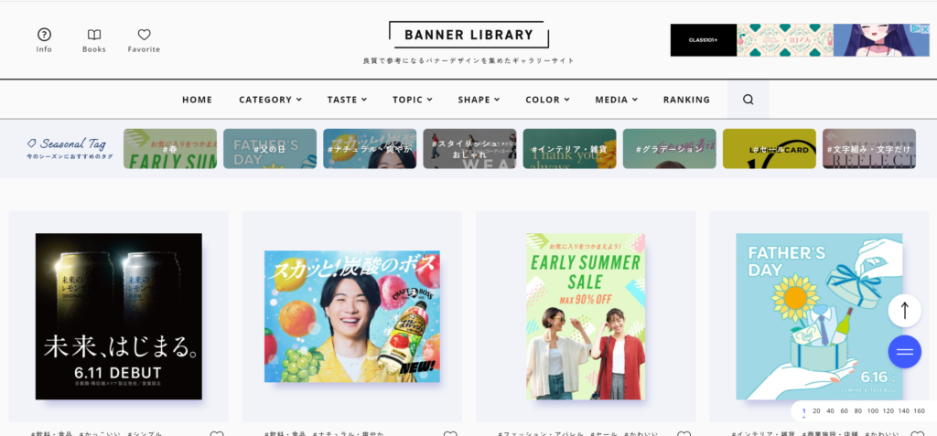
Task: Open Favorite heart icon in the header
Action: click(144, 35)
